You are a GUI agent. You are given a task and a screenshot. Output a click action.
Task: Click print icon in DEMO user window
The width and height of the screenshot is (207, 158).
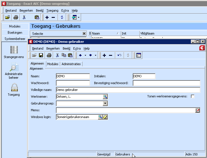49,55
